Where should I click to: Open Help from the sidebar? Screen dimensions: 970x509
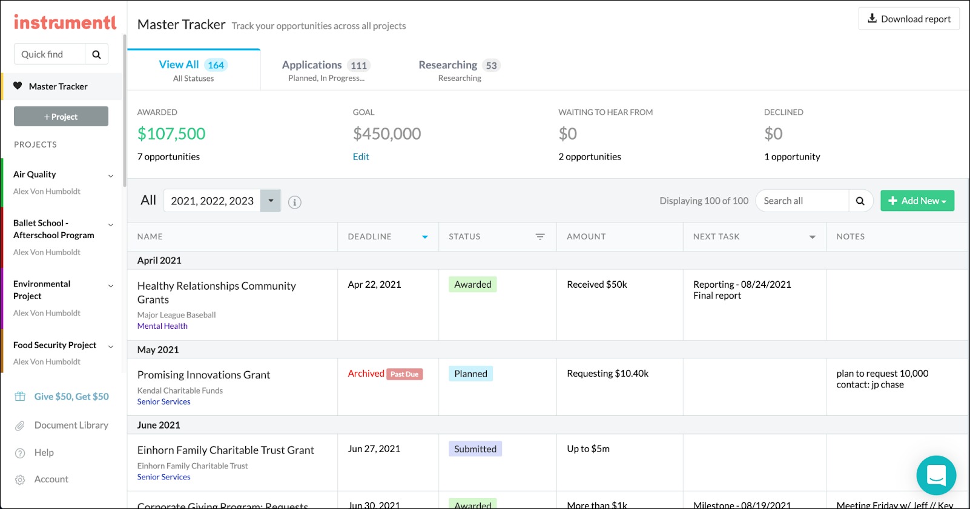[x=44, y=453]
